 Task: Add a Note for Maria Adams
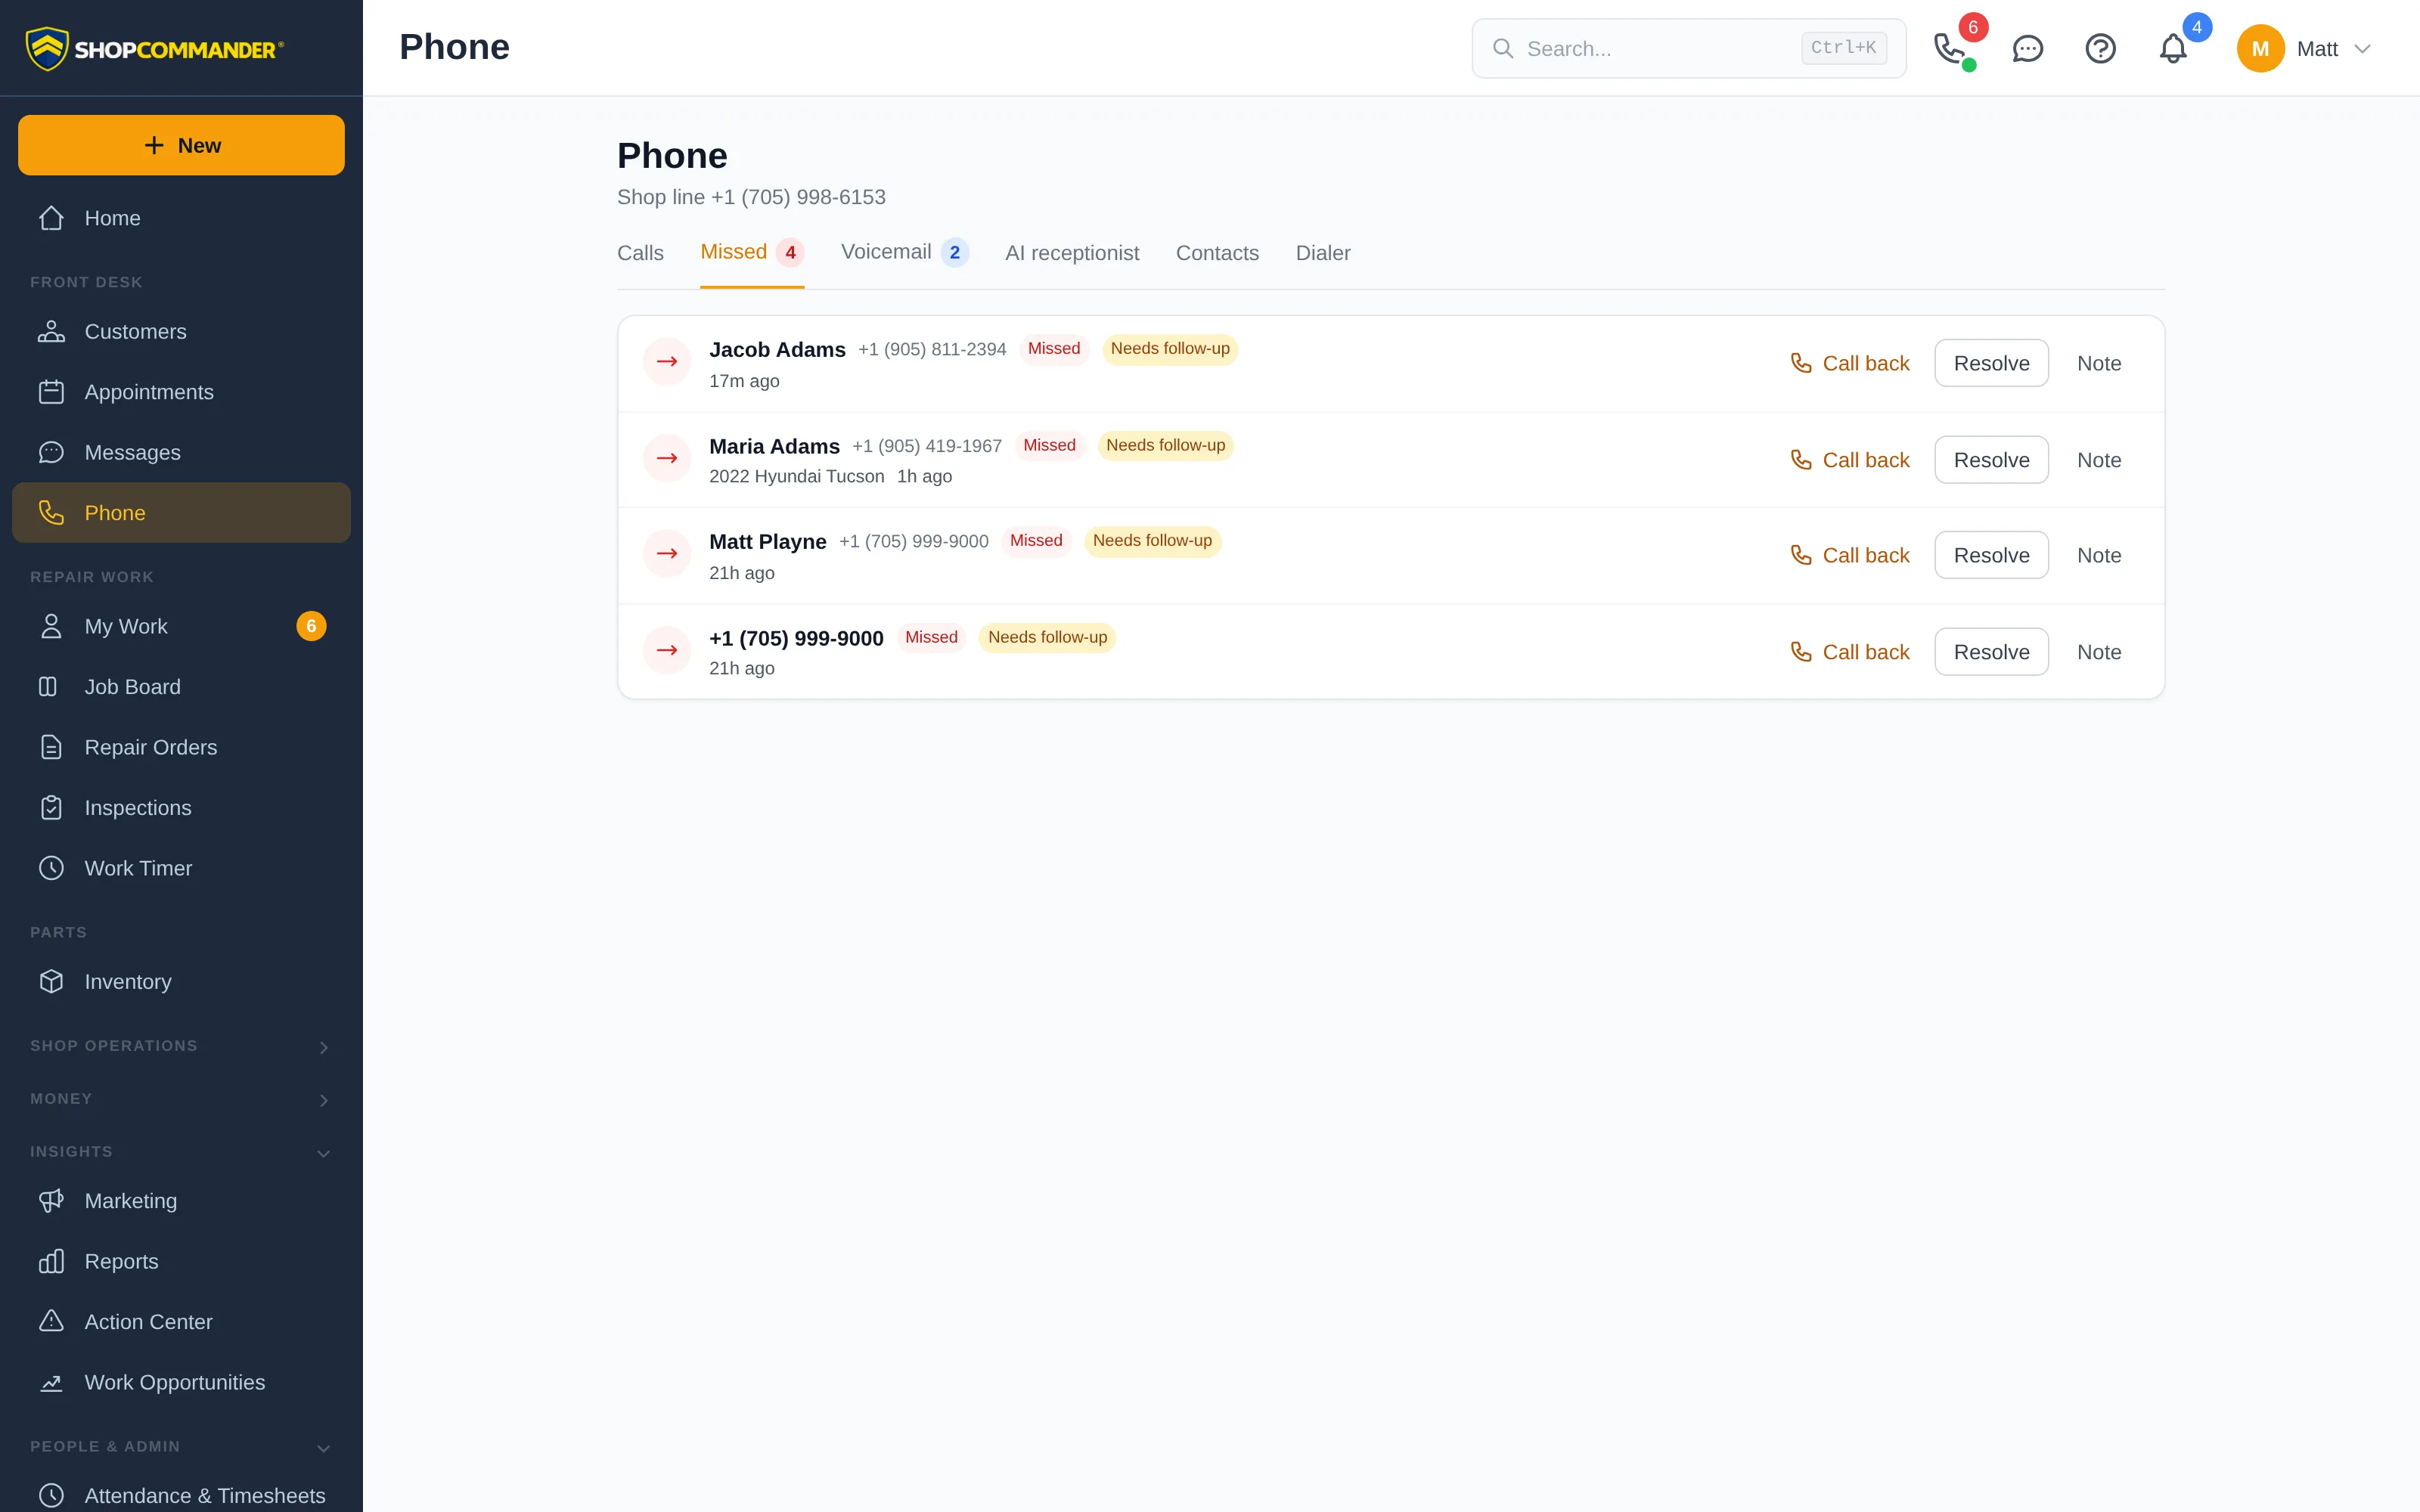tap(2099, 460)
